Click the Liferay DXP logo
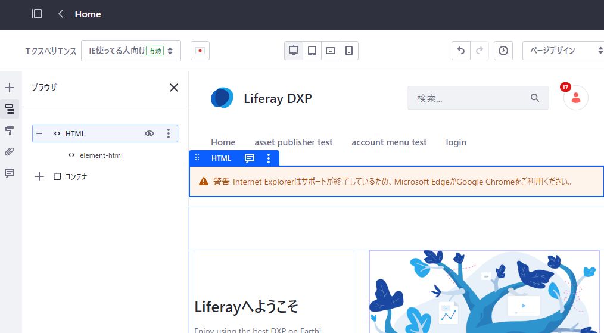604x333 pixels. [222, 98]
